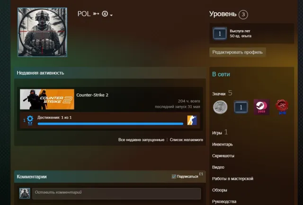Viewport: 303px width, 205px height.
Task: Click the blue achievement ribbon icon
Action: (30, 120)
